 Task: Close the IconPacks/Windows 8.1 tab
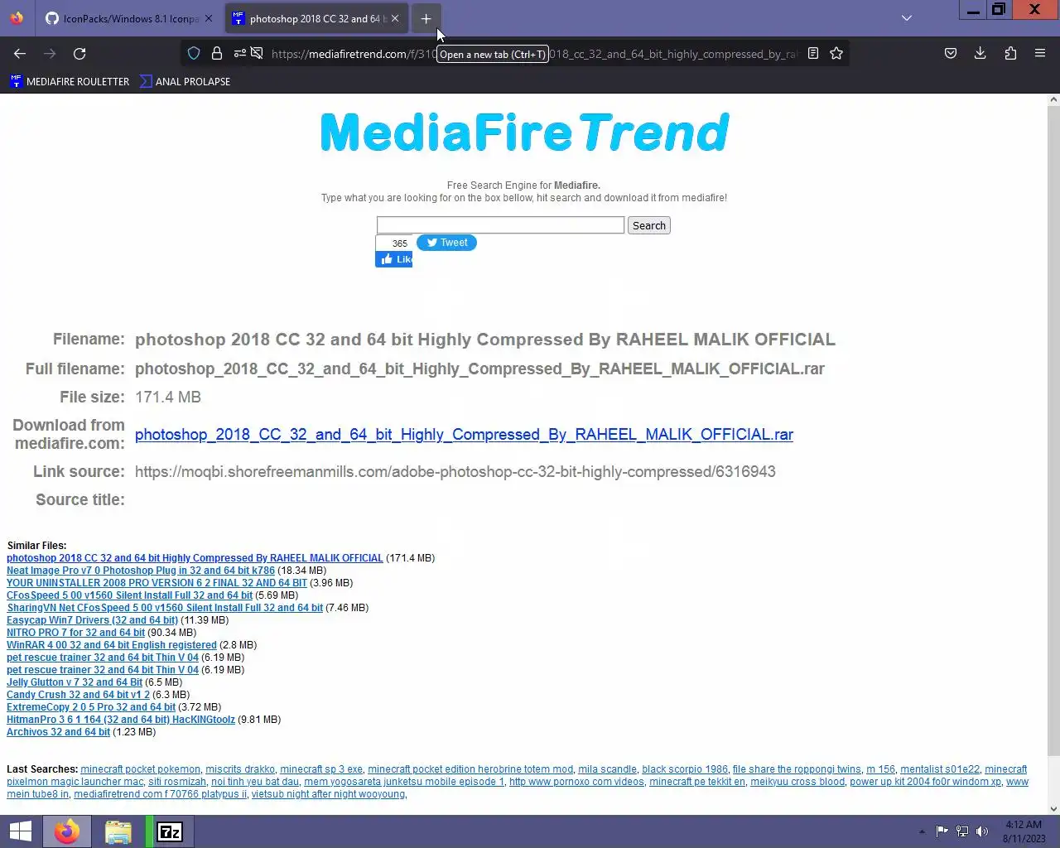click(209, 18)
